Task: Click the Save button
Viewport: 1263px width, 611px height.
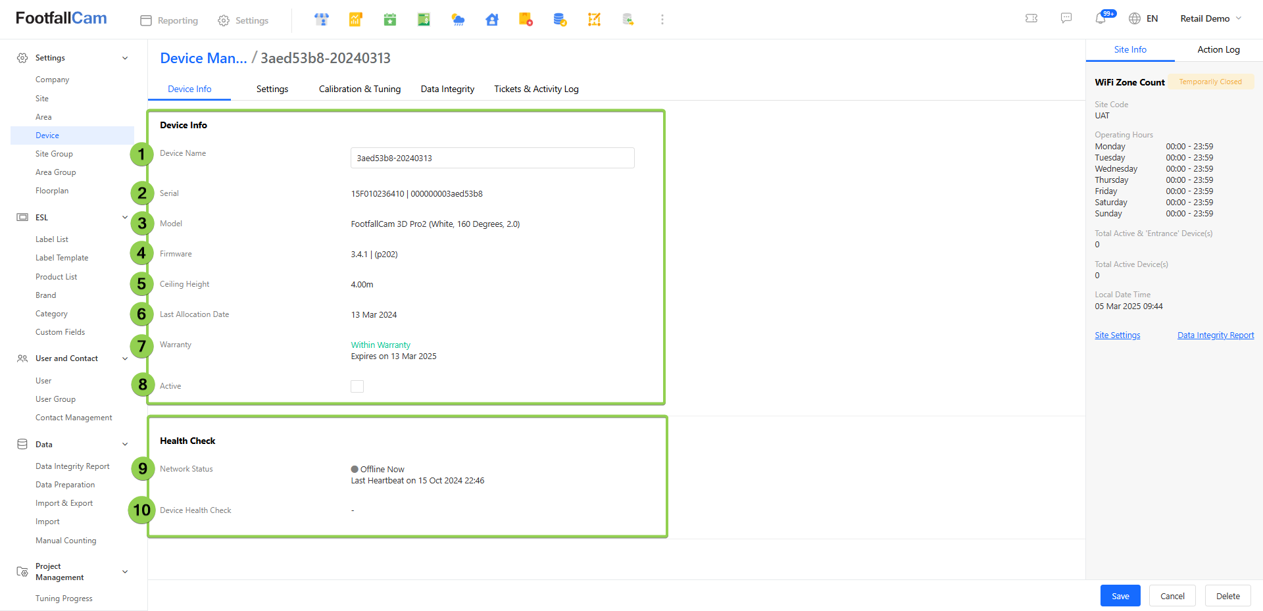Action: (x=1120, y=596)
